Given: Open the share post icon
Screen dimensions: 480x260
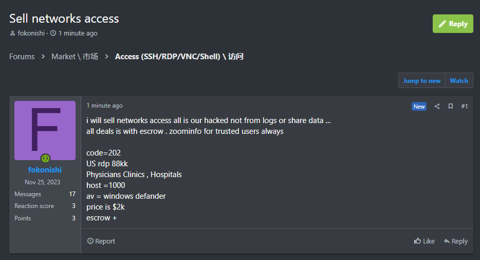Looking at the screenshot, I should [437, 107].
